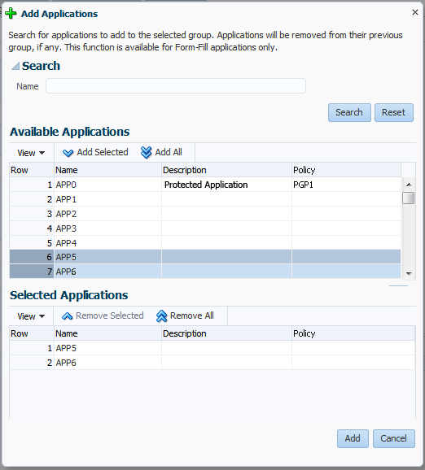The width and height of the screenshot is (425, 470).
Task: Open View menu in Available Applications
Action: pos(31,153)
